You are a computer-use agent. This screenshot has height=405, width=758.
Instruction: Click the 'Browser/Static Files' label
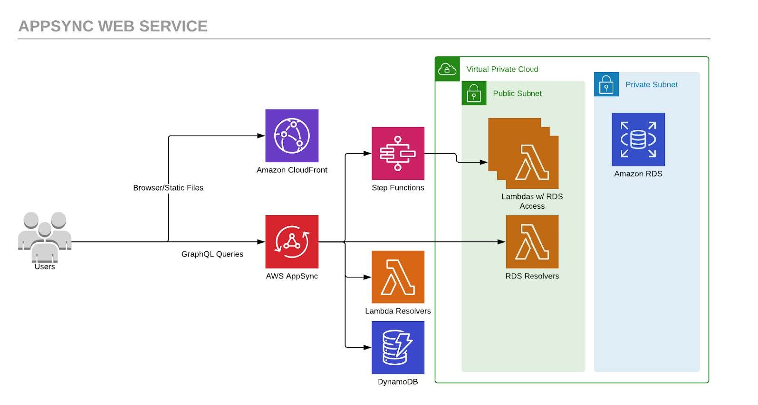168,188
